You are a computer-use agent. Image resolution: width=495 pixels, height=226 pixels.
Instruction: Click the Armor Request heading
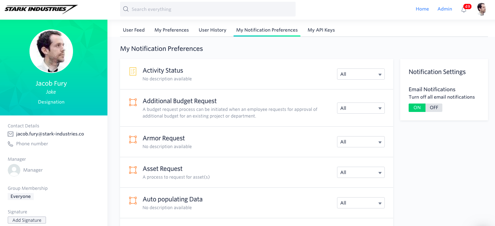(x=164, y=138)
